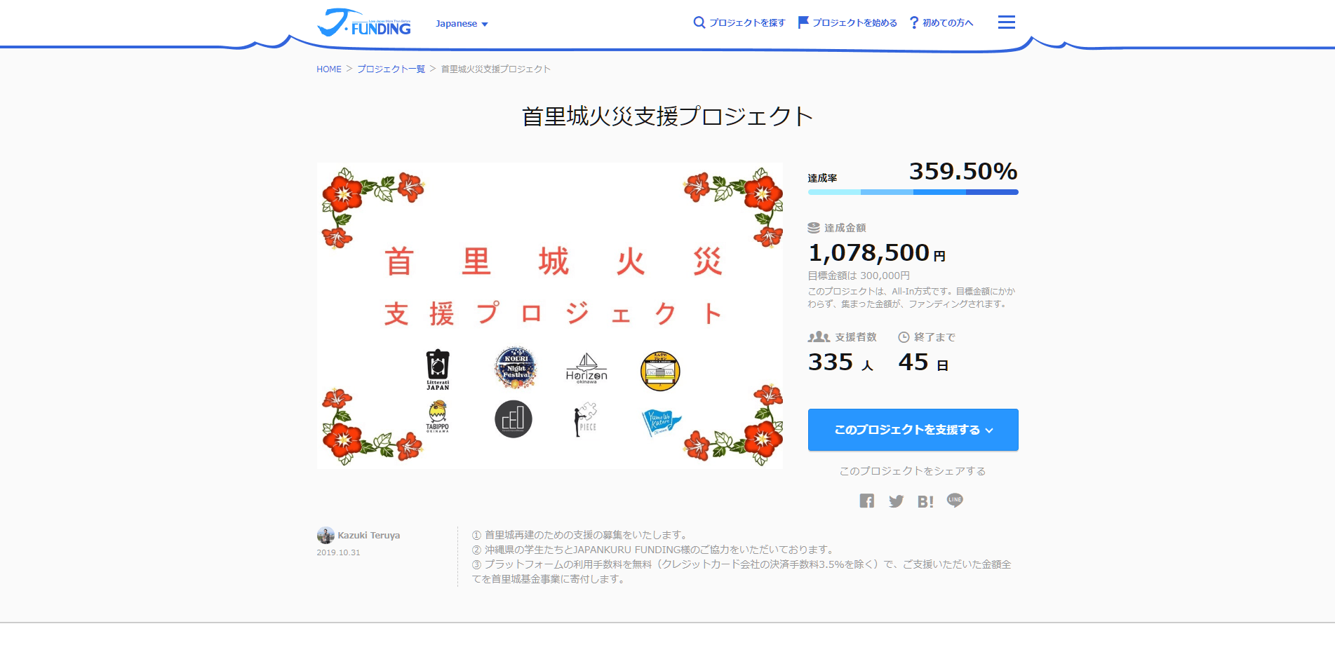The height and width of the screenshot is (645, 1335).
Task: Open プロジェクト一覧 breadcrumb link
Action: click(391, 69)
